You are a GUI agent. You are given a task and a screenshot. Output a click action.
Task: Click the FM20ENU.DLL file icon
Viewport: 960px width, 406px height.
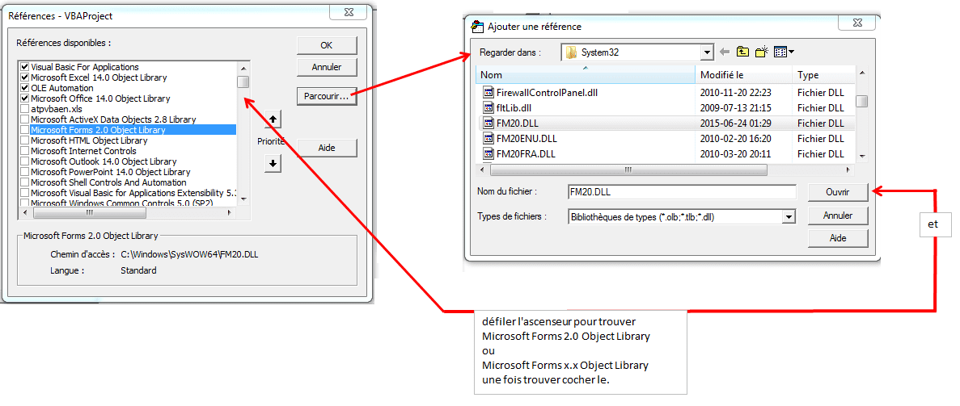pyautogui.click(x=488, y=138)
